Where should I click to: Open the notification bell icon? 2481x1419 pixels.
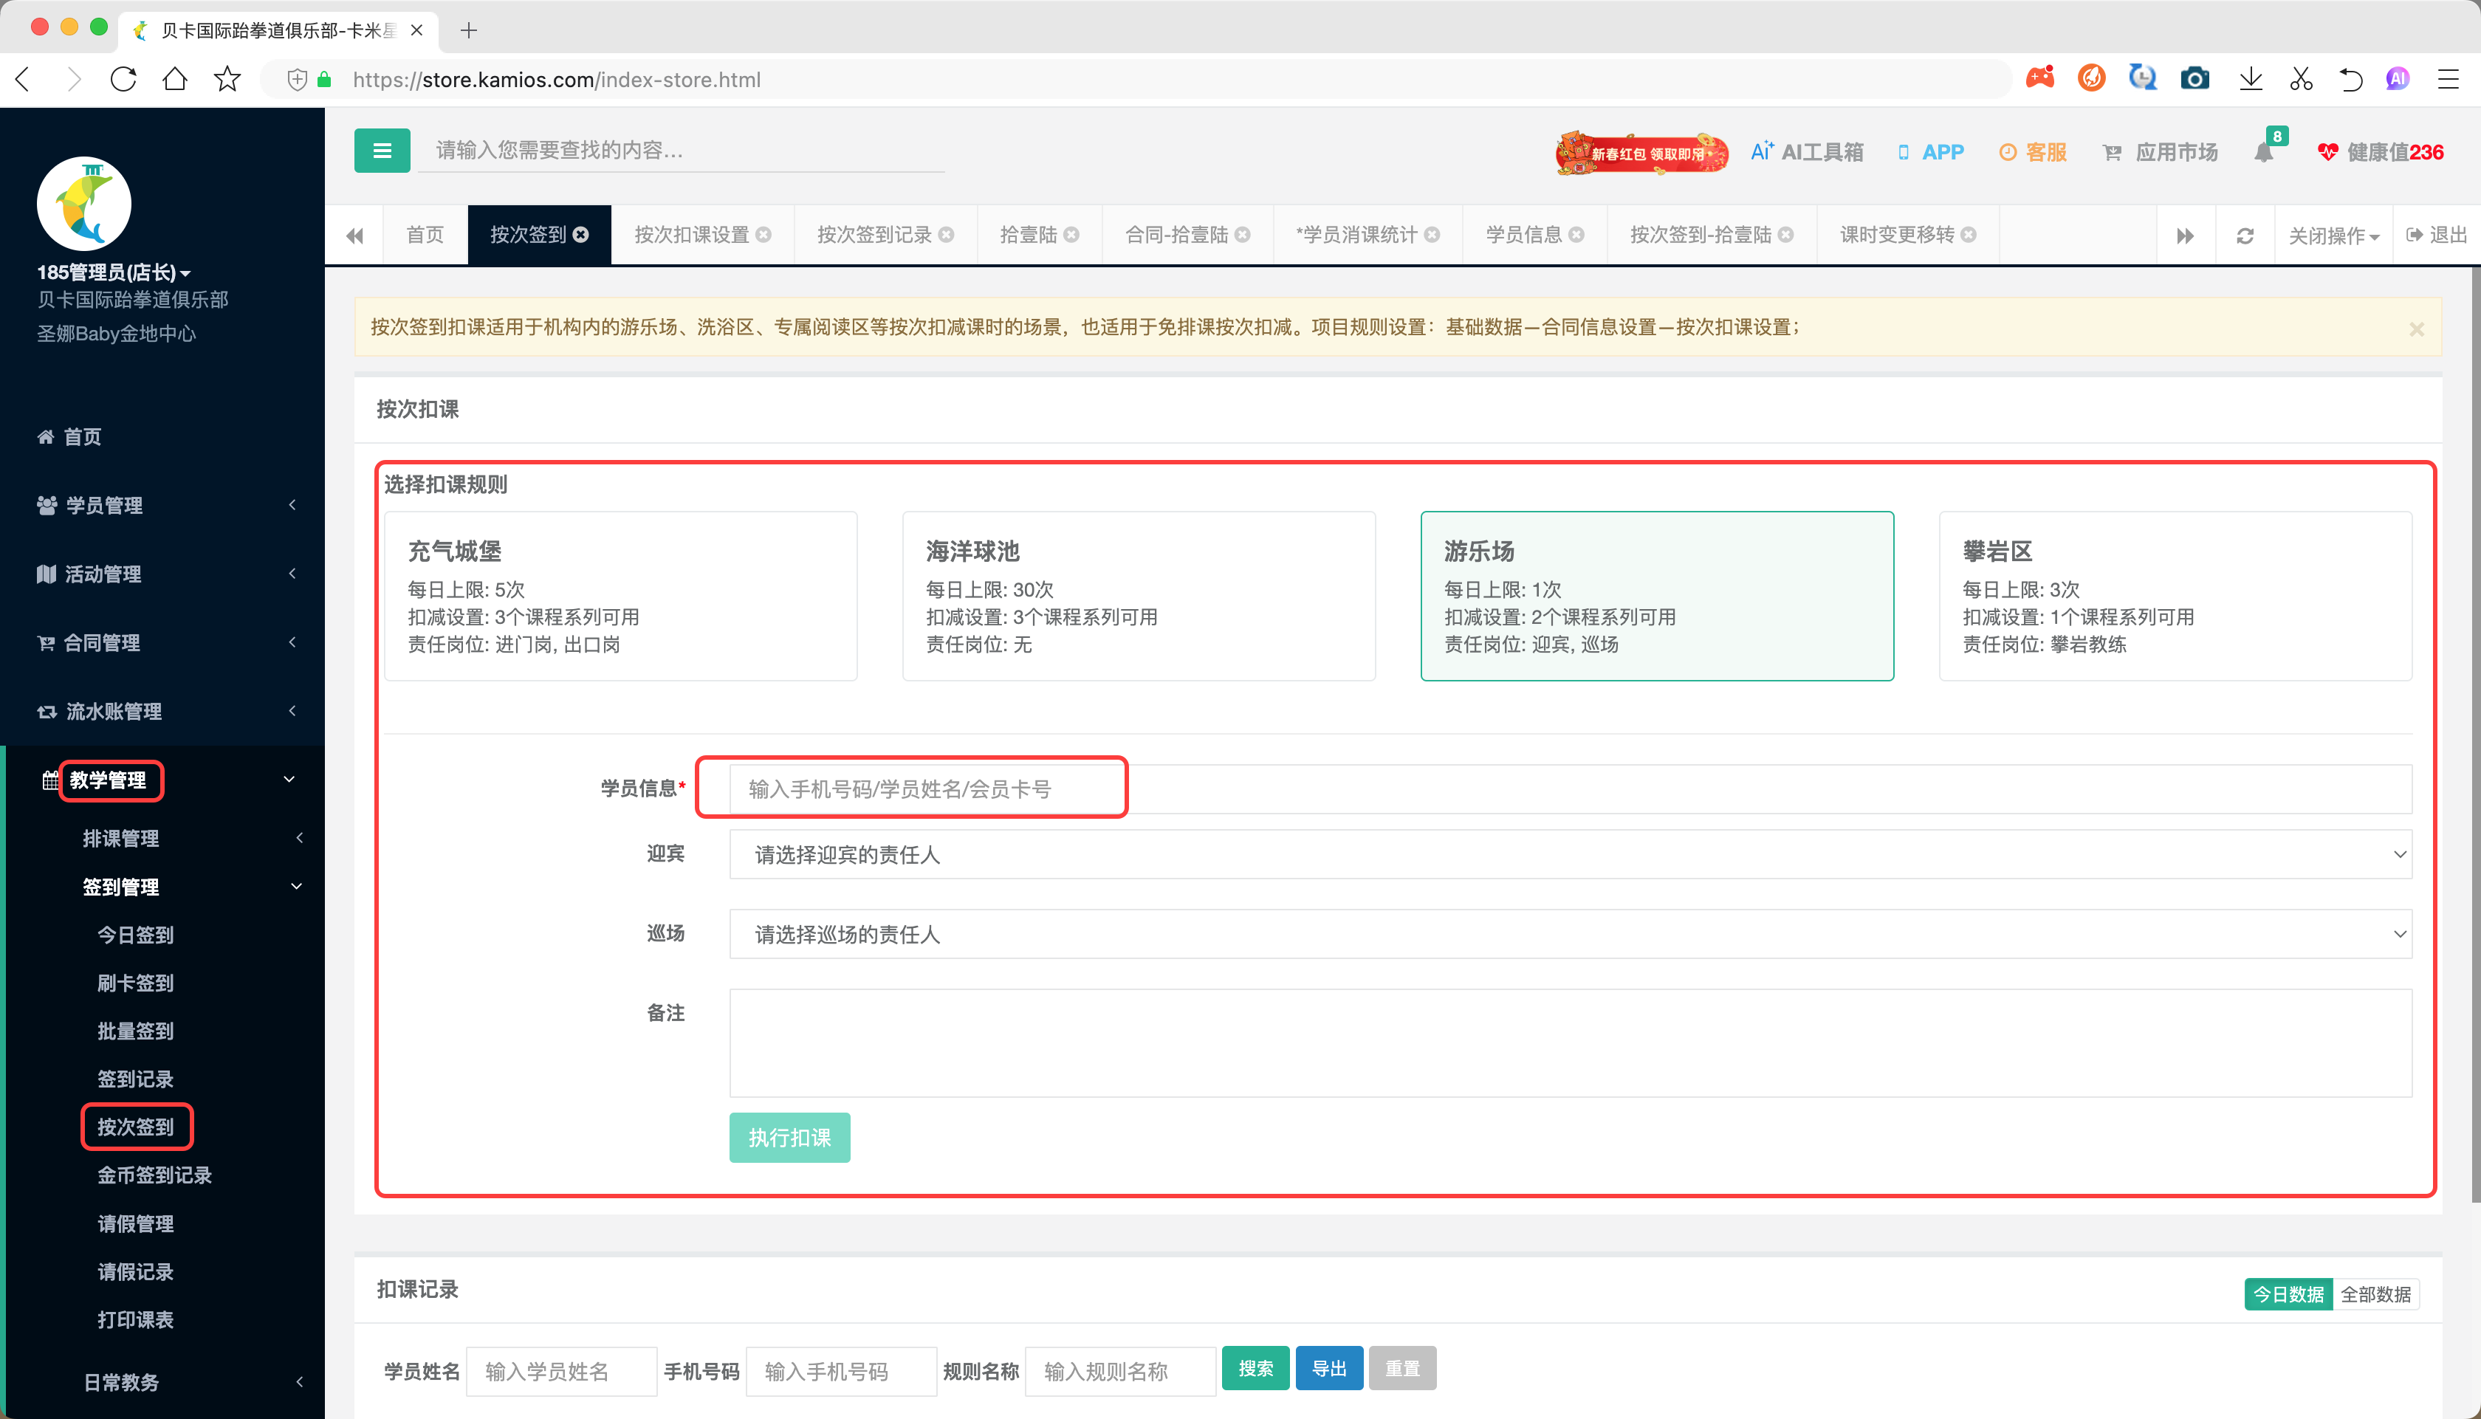point(2262,153)
